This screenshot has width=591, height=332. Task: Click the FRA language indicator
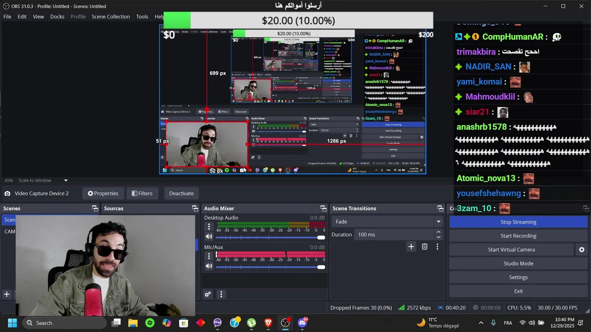click(508, 323)
